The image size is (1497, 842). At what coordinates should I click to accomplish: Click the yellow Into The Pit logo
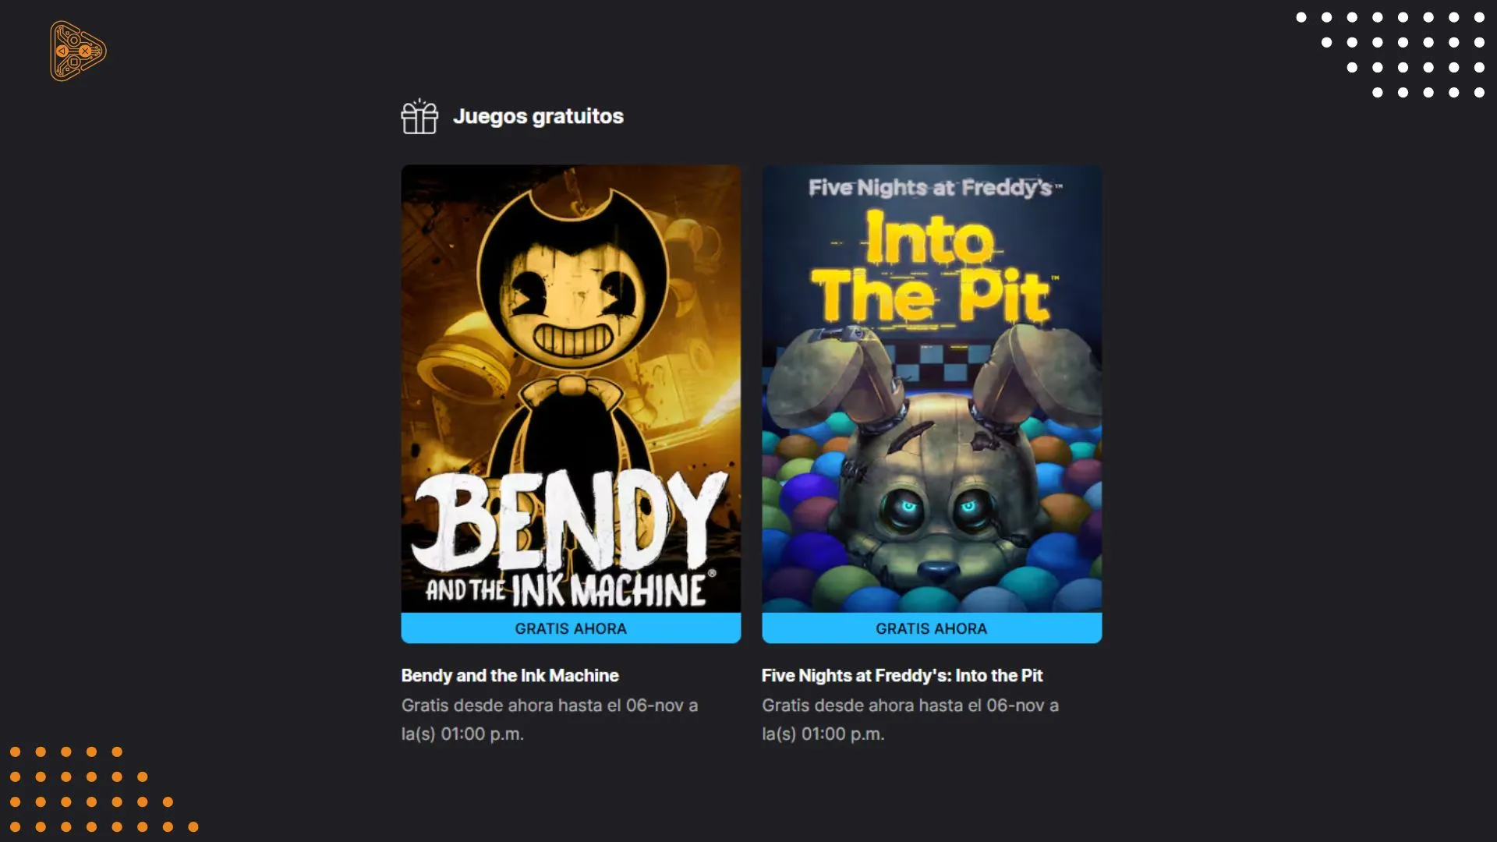932,269
